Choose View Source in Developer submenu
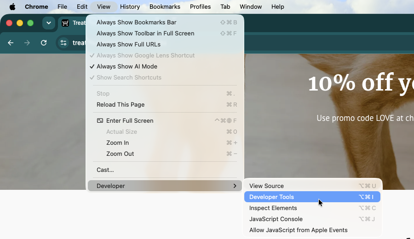The width and height of the screenshot is (414, 239). pyautogui.click(x=312, y=186)
